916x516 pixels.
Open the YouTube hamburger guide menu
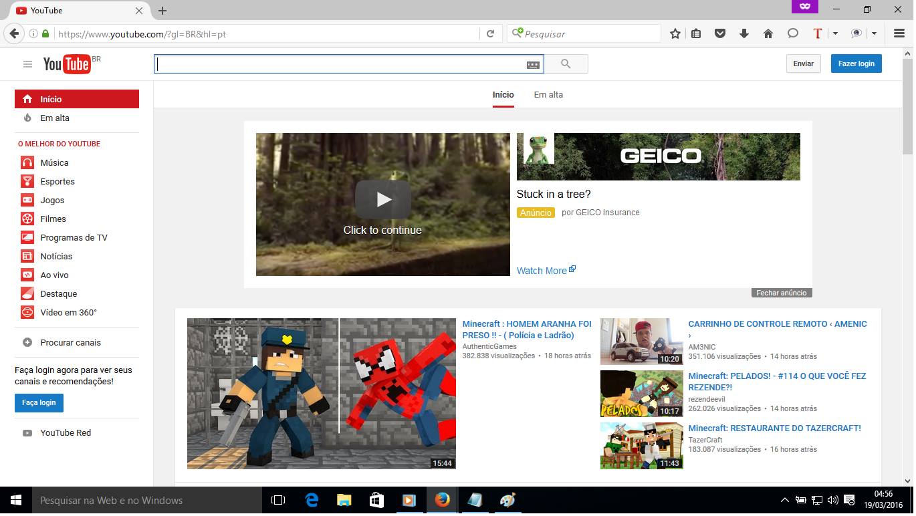[27, 64]
